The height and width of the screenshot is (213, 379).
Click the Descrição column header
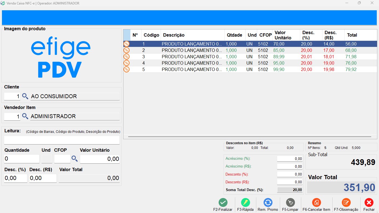pyautogui.click(x=193, y=35)
